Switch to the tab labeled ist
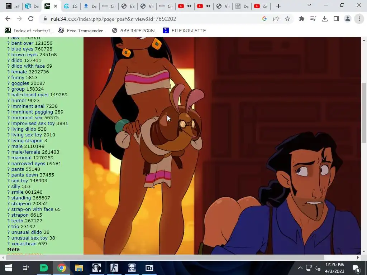 point(13,6)
